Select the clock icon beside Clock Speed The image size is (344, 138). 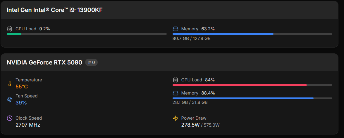[10, 118]
